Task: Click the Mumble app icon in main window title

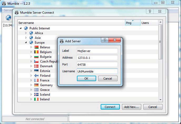Action: (4, 4)
